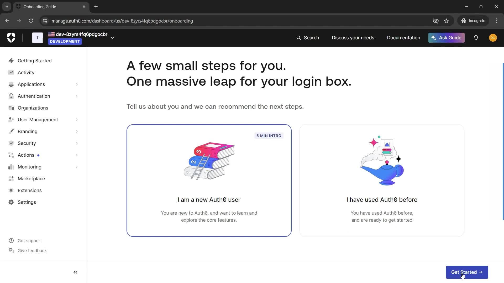Expand the Branding submenu chevron
Viewport: 504px width, 283px height.
(x=77, y=132)
